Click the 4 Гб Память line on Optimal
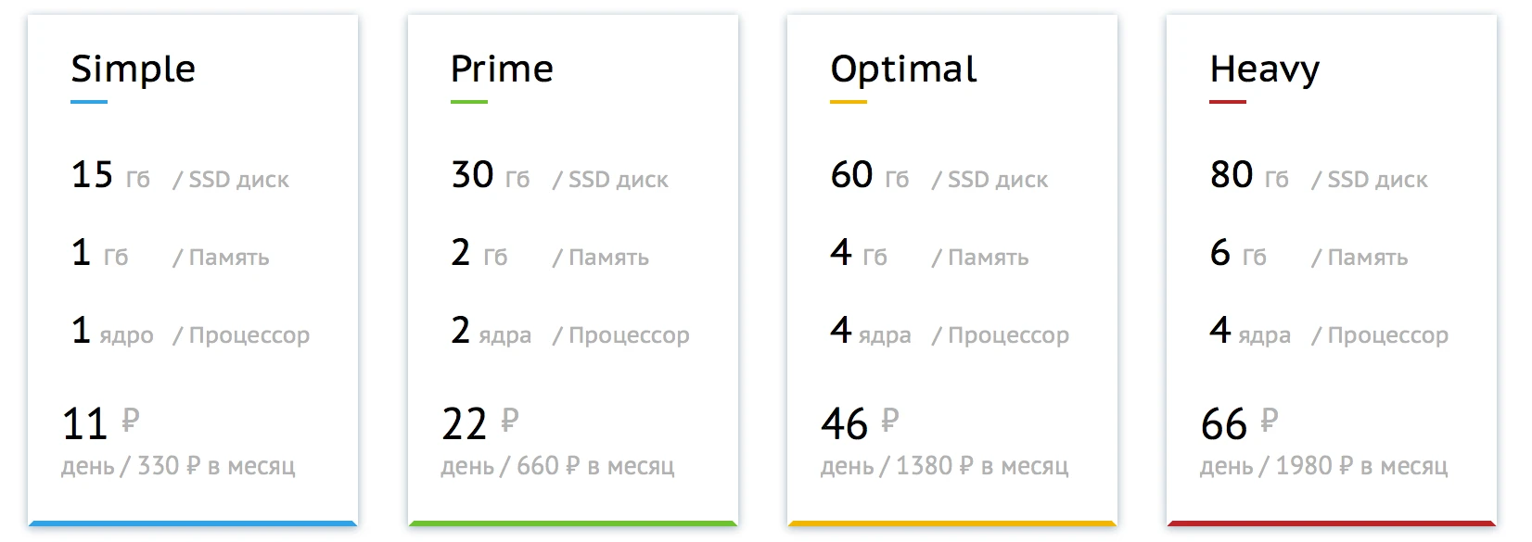Viewport: 1532px width, 542px height. [930, 254]
